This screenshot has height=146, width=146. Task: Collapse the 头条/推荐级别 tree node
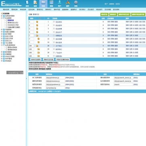click(2, 45)
